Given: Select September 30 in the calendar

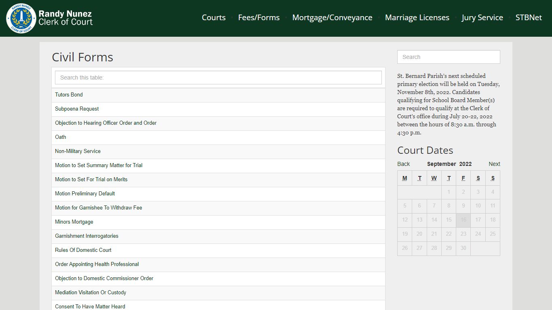Looking at the screenshot, I should 464,248.
